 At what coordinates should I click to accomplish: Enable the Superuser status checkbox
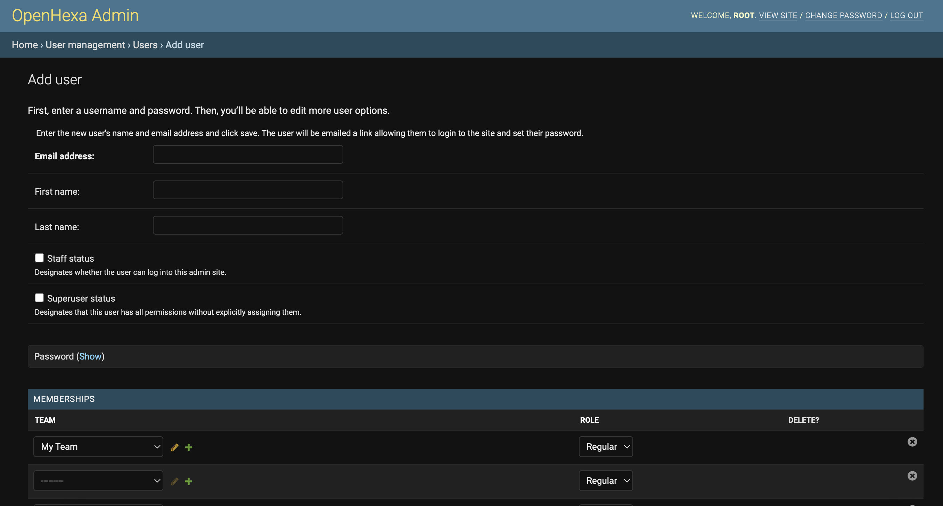[x=39, y=298]
